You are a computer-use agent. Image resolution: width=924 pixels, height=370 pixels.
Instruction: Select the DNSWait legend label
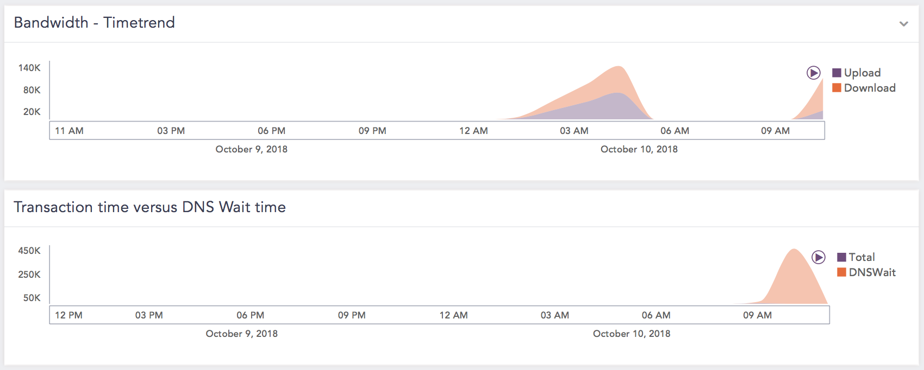872,272
